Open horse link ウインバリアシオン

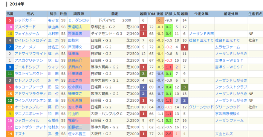[31, 100]
